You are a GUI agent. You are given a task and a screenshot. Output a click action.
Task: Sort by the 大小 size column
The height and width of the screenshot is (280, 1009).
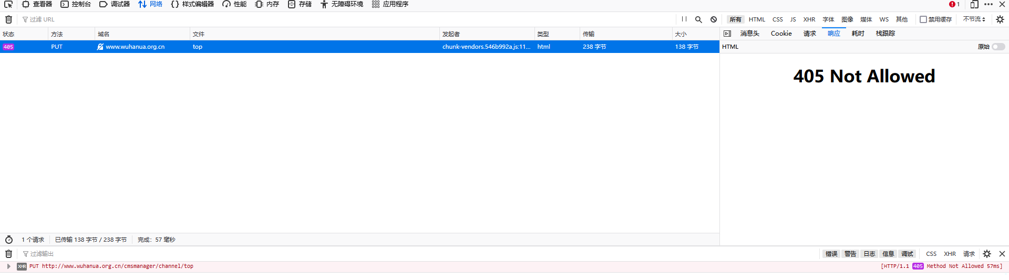tap(696, 34)
